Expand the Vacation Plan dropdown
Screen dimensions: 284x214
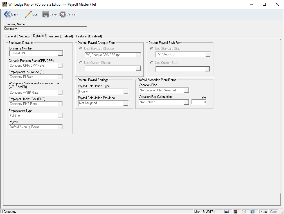[x=186, y=90]
